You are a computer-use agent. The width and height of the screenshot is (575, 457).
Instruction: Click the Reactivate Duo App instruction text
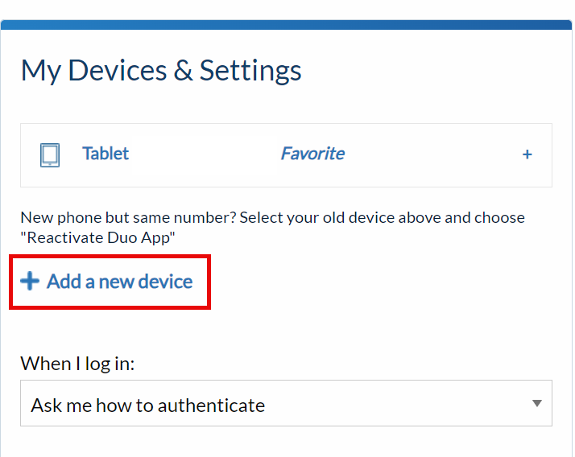pyautogui.click(x=97, y=238)
